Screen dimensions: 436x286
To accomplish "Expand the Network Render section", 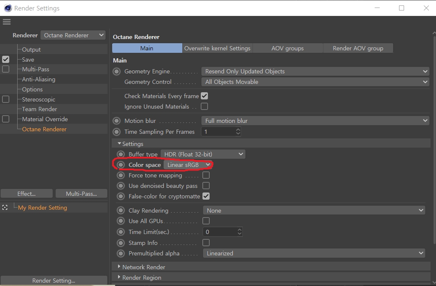I will 119,267.
